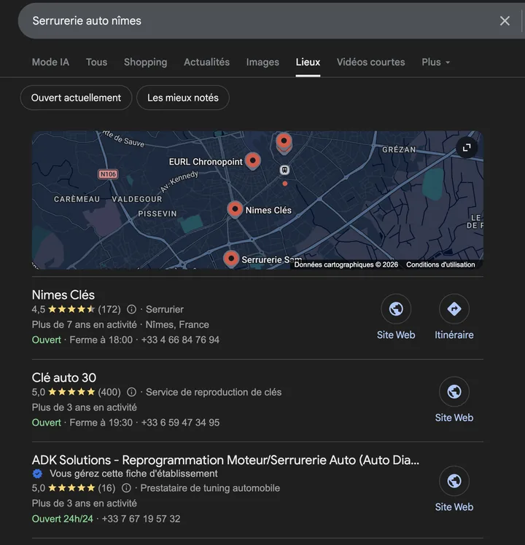
Task: Click the Nimes Clés 4,5 star rating
Action: coord(76,309)
